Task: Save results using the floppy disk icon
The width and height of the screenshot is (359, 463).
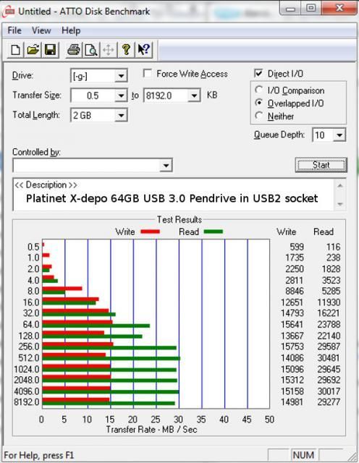Action: (x=50, y=50)
